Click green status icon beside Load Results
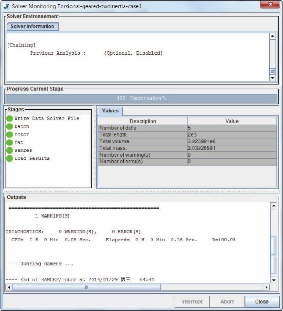The height and width of the screenshot is (311, 283). pyautogui.click(x=9, y=158)
